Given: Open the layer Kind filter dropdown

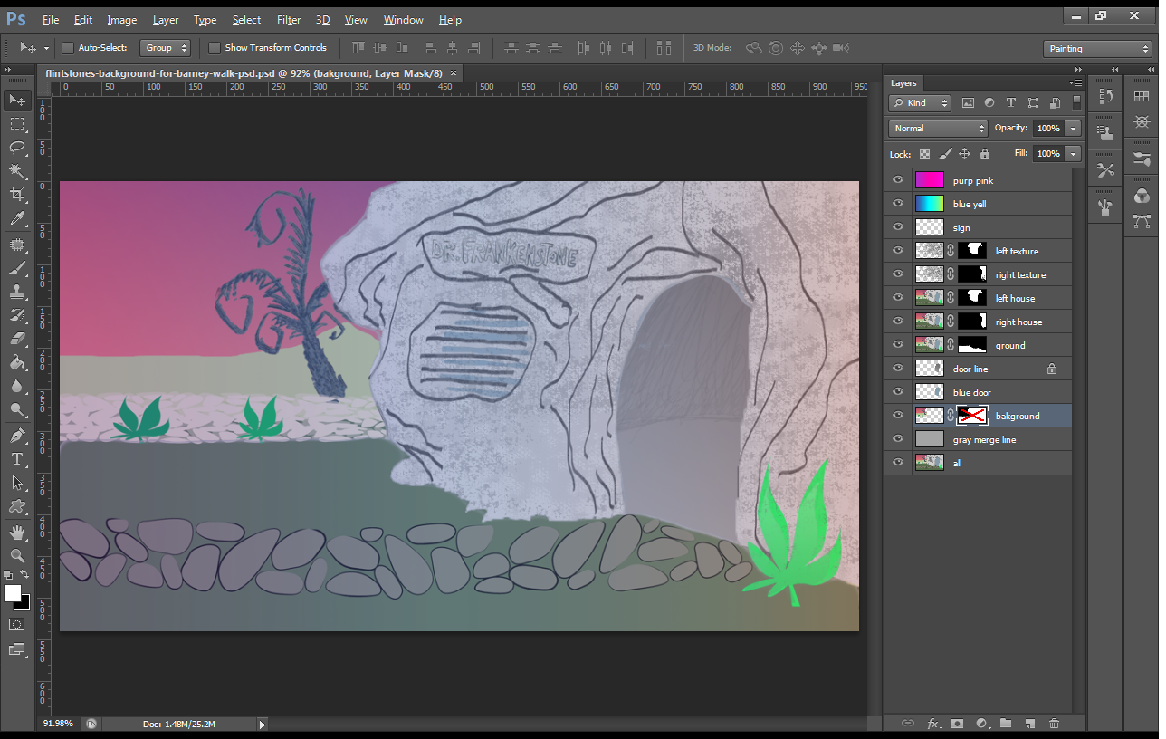Looking at the screenshot, I should [920, 103].
